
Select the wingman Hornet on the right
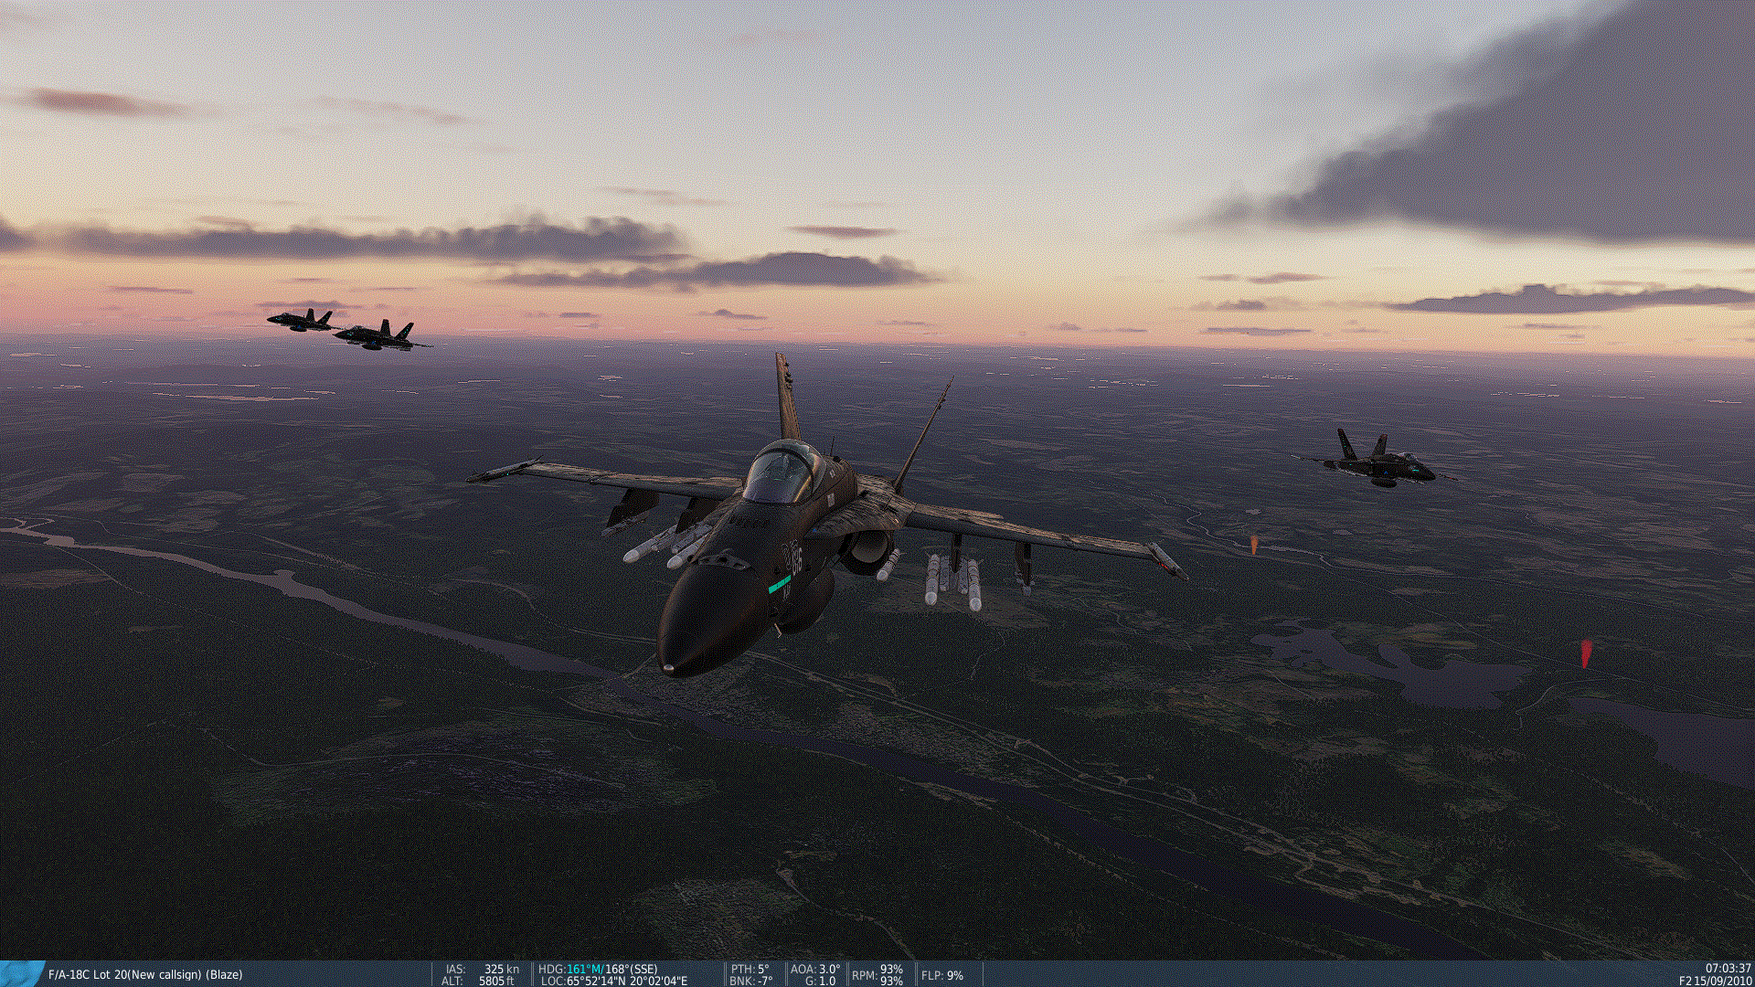tap(1380, 466)
